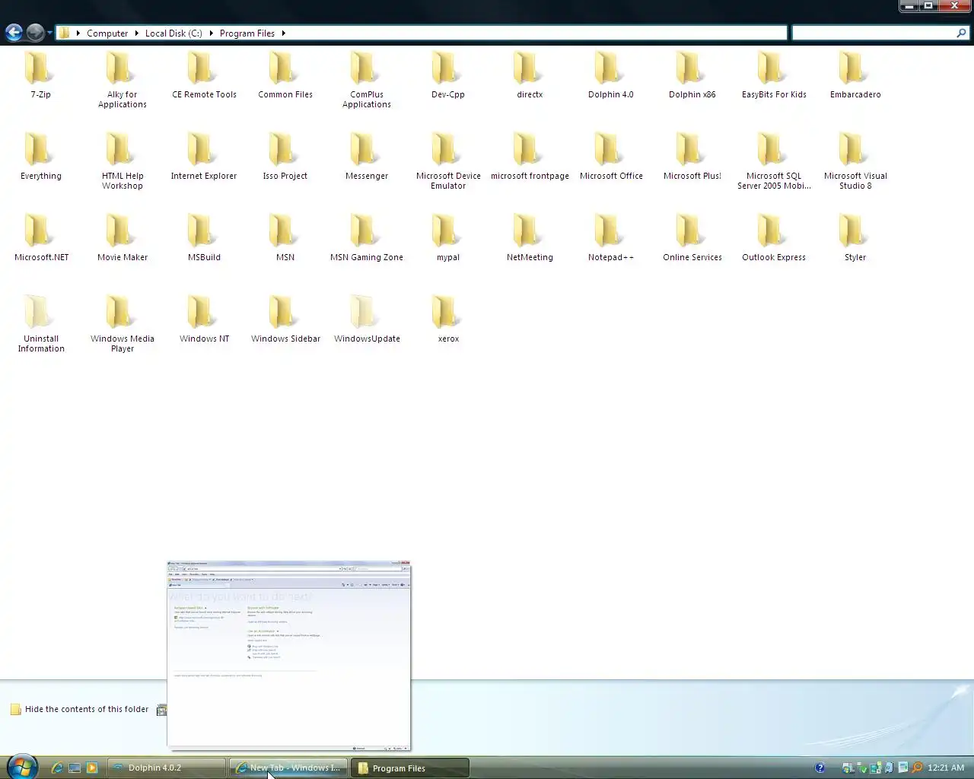This screenshot has width=974, height=779.
Task: Expand the arrow after Local Disk (C:)
Action: pos(212,33)
